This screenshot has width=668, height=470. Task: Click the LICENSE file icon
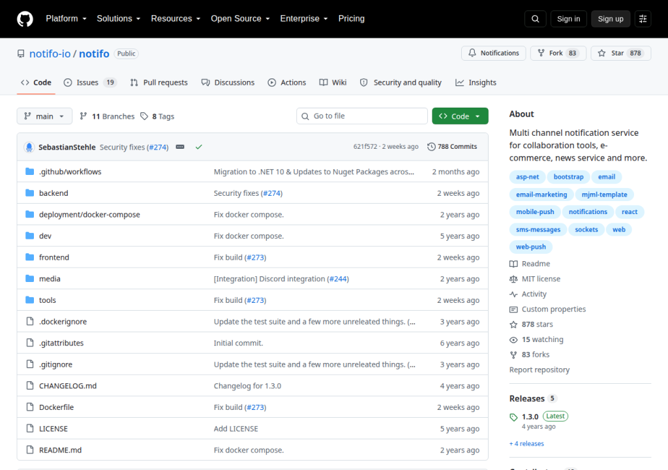pos(30,428)
